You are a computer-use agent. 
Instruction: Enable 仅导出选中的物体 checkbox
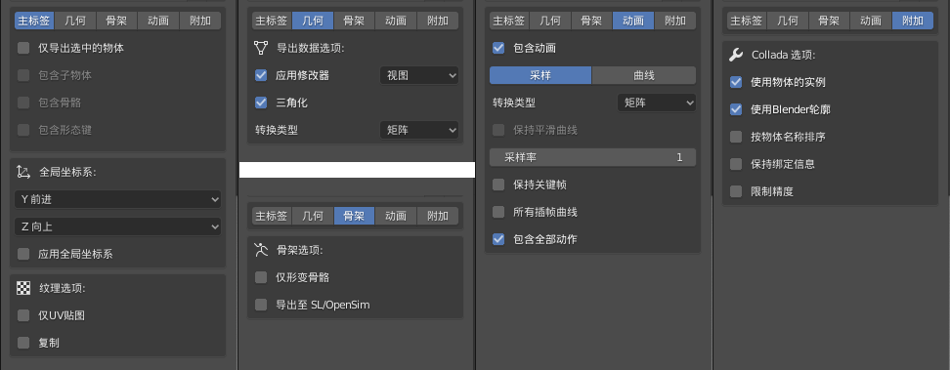point(23,48)
